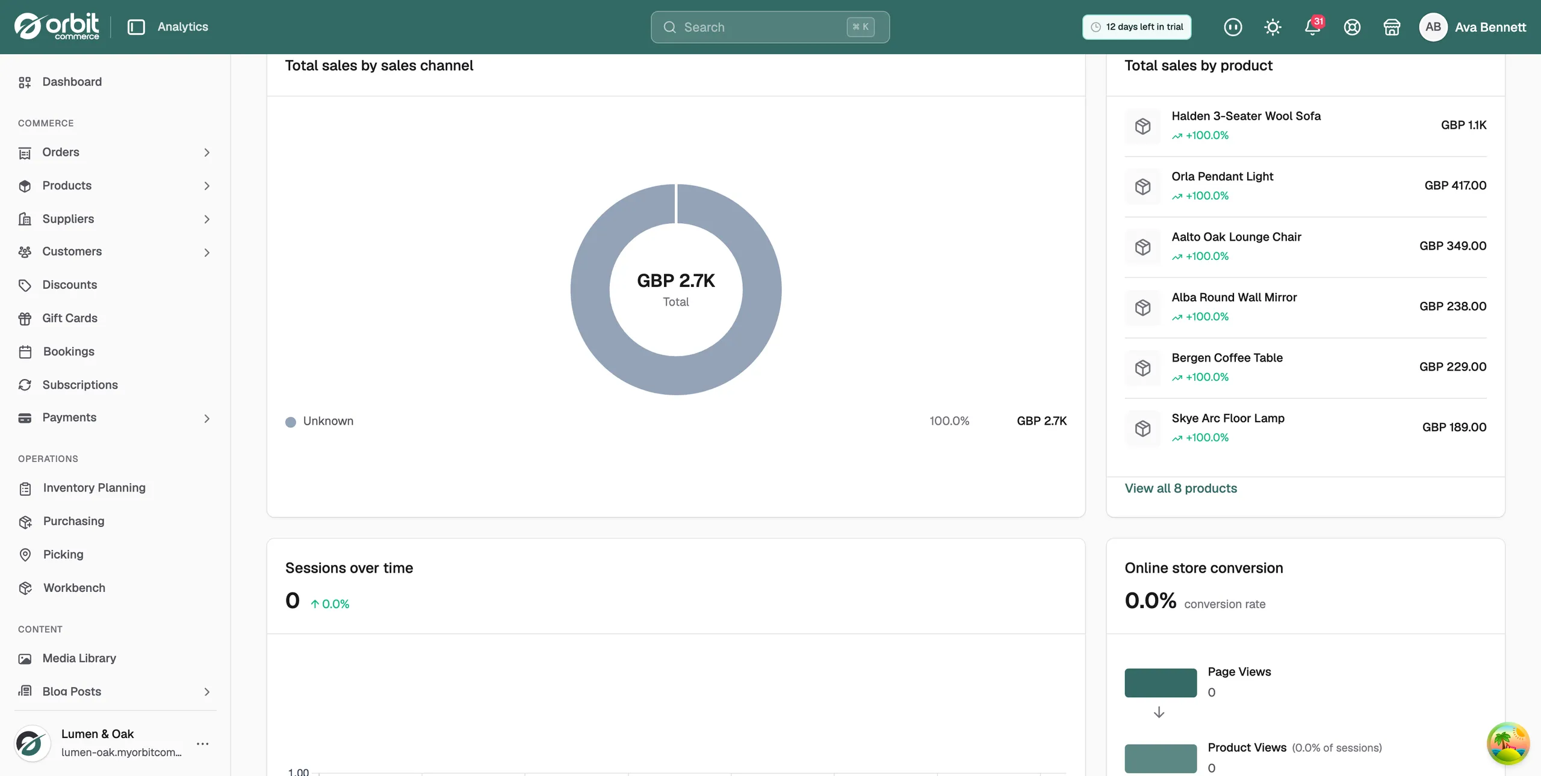Open the AB user avatar
Viewport: 1541px width, 776px height.
1433,27
